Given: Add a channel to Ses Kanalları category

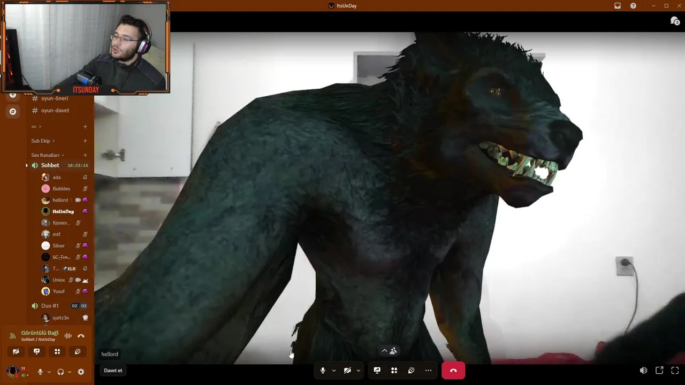Looking at the screenshot, I should [x=85, y=155].
